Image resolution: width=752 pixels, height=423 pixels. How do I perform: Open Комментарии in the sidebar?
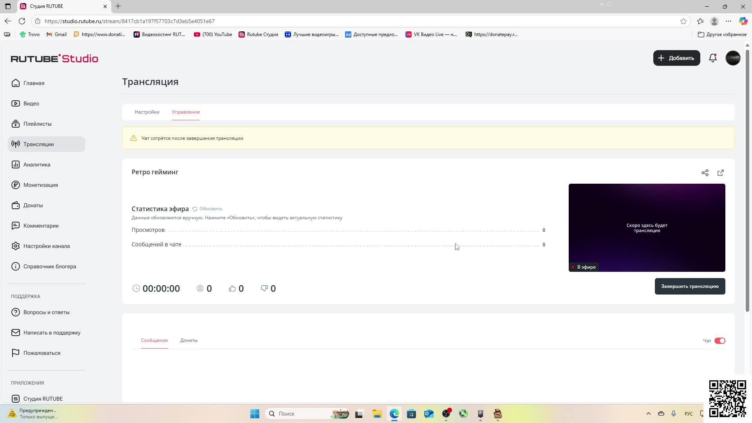41,226
